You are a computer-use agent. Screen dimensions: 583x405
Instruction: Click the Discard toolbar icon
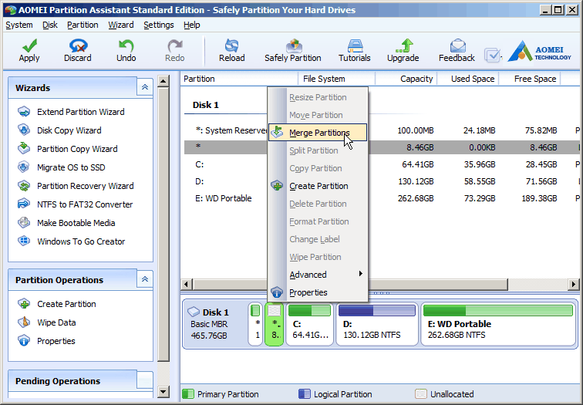[78, 46]
